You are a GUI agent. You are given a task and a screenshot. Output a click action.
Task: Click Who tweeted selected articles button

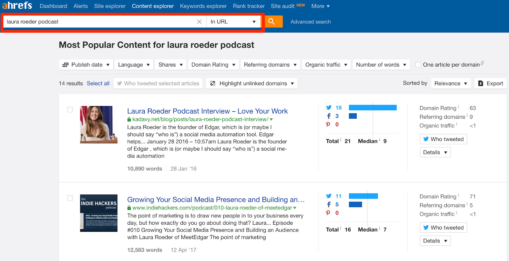(158, 83)
